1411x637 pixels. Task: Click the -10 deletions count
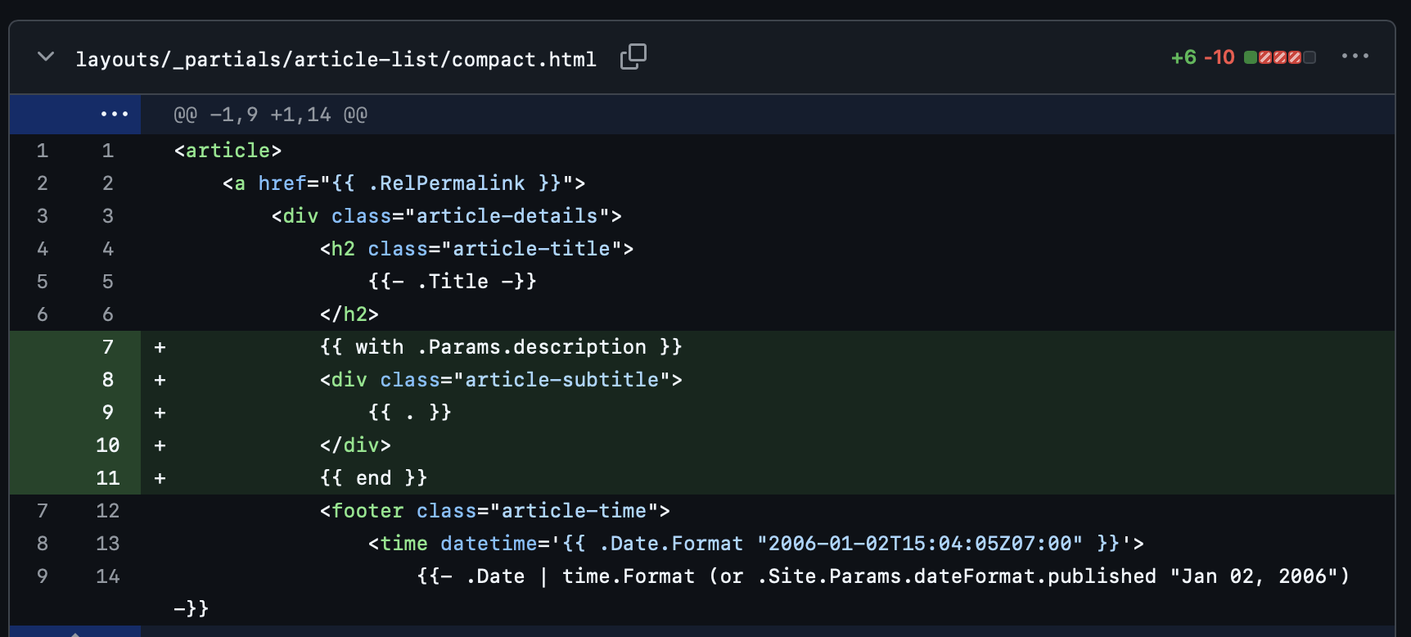tap(1219, 57)
